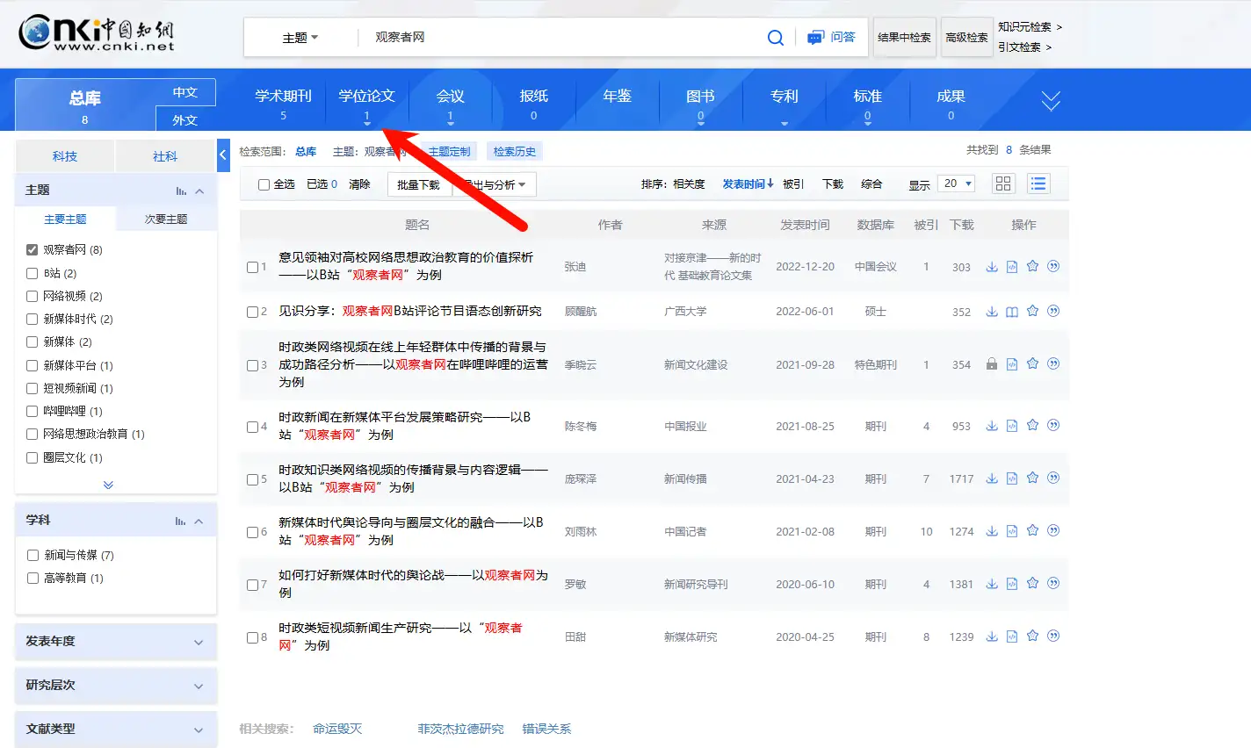
Task: Tick the 全选 select-all checkbox
Action: pyautogui.click(x=264, y=184)
